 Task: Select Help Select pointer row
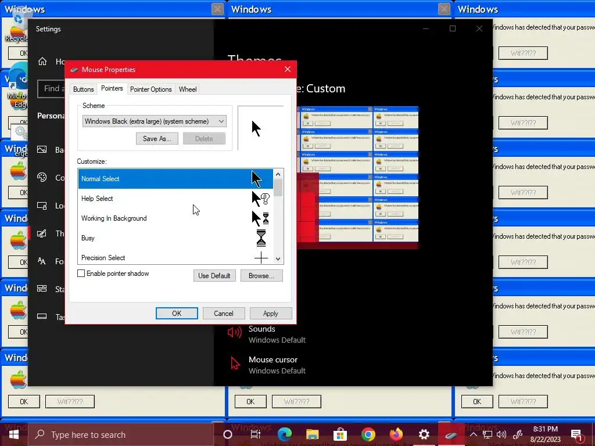pos(175,199)
